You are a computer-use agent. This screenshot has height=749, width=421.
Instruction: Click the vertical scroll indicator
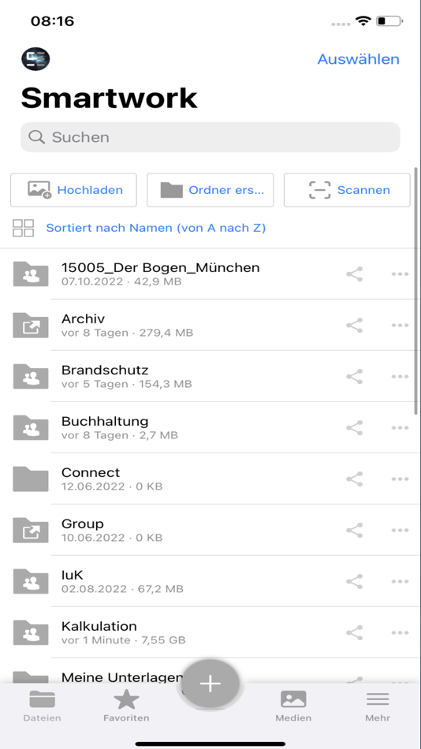pyautogui.click(x=416, y=290)
